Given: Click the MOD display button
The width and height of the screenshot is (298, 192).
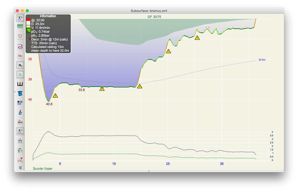Looking at the screenshot, I should tap(20, 121).
